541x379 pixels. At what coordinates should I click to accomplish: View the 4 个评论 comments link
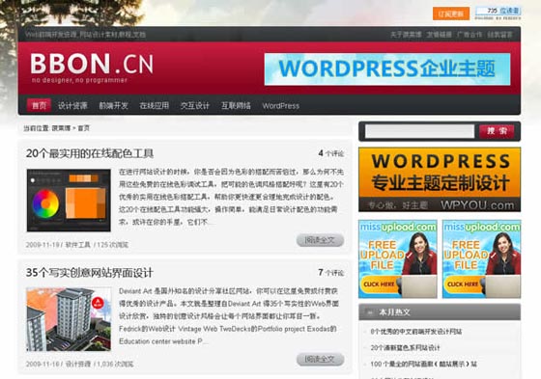(330, 153)
